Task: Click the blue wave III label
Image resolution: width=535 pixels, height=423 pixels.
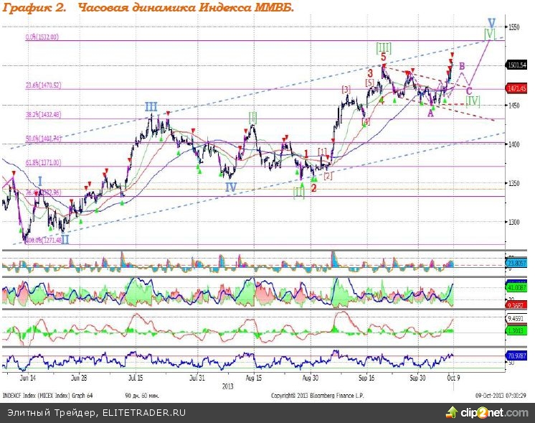Action: click(x=151, y=107)
